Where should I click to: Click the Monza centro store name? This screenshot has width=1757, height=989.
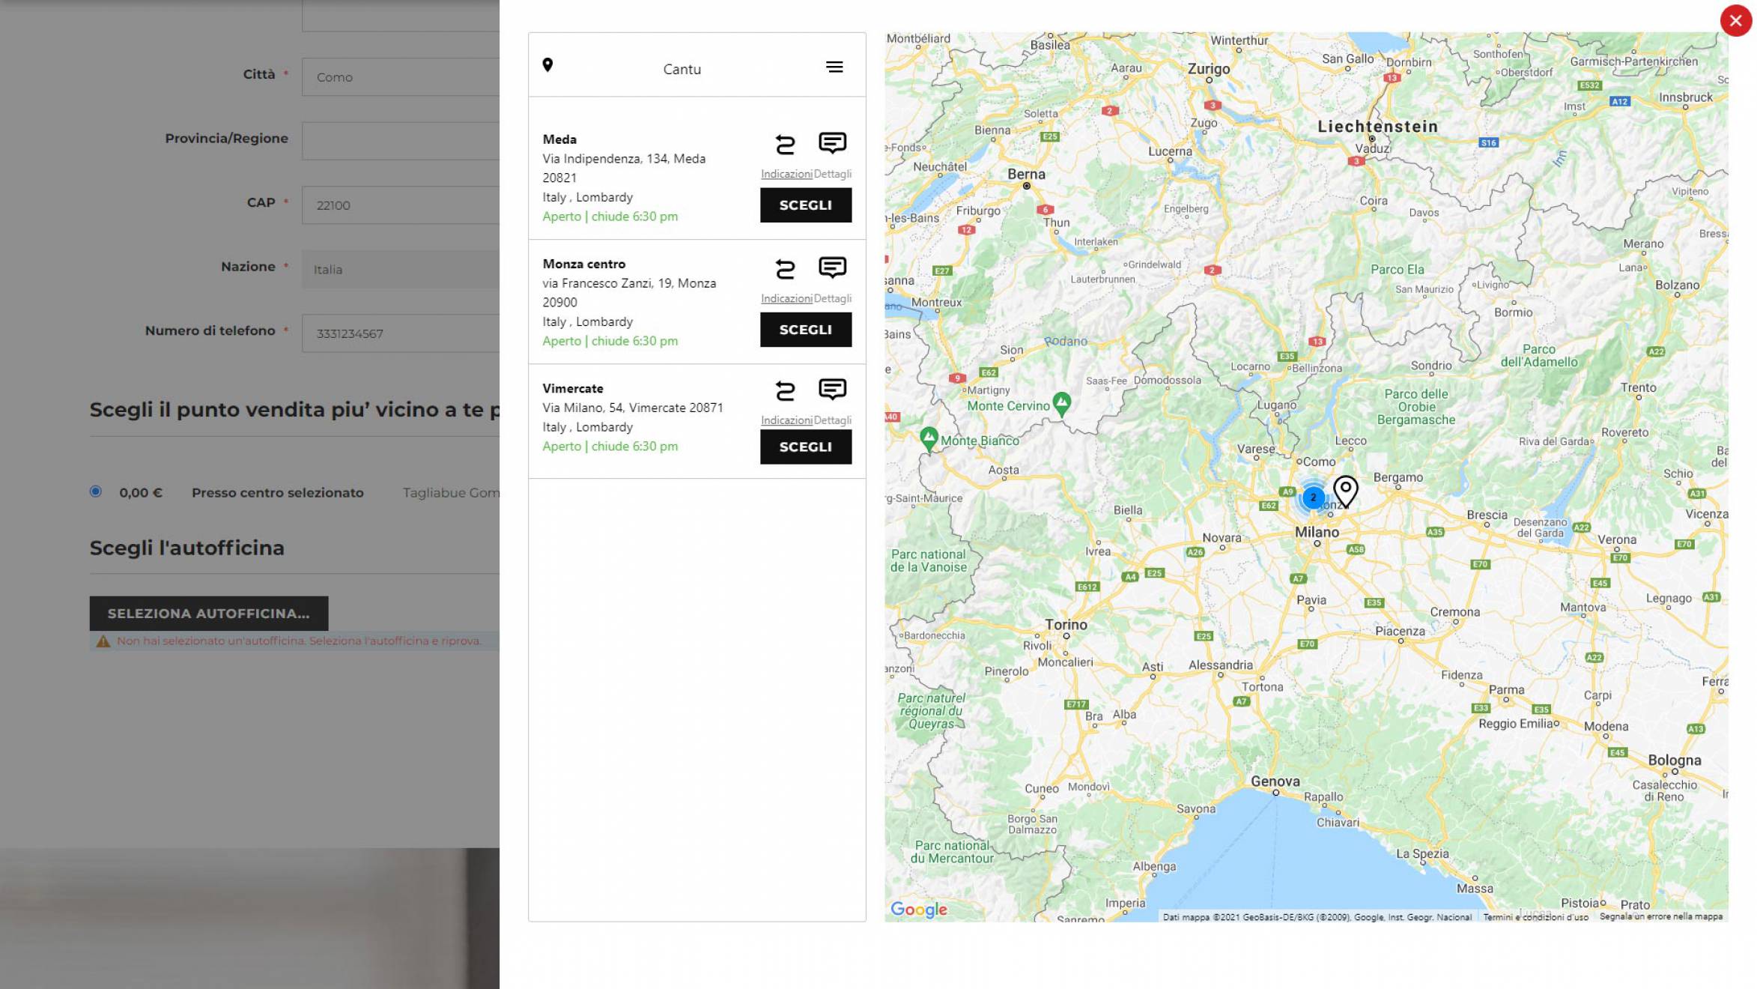point(584,264)
